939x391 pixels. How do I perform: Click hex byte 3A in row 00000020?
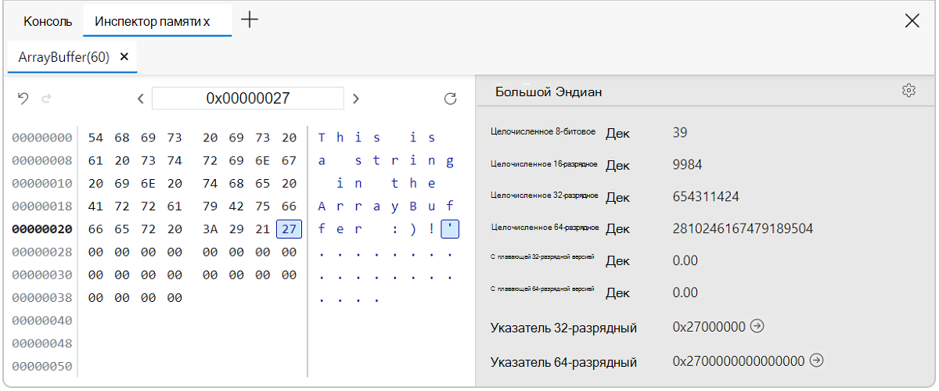[210, 229]
